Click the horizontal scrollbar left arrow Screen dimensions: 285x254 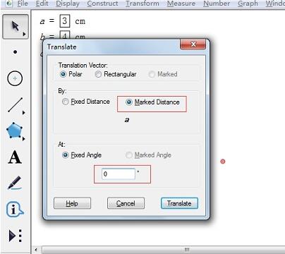click(36, 250)
